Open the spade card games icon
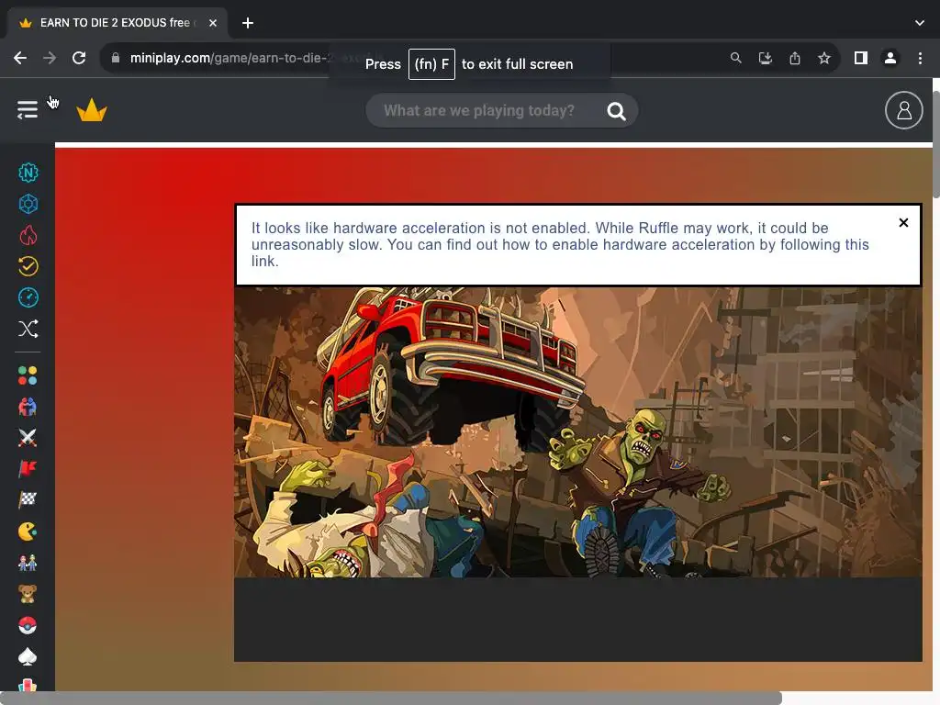The height and width of the screenshot is (705, 940). pos(28,657)
